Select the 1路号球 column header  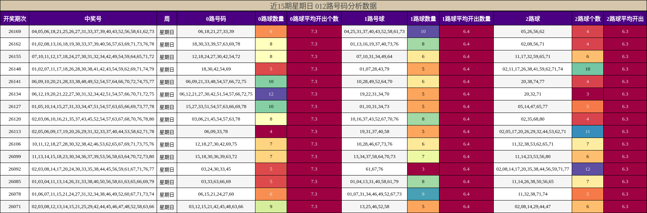tap(374, 19)
